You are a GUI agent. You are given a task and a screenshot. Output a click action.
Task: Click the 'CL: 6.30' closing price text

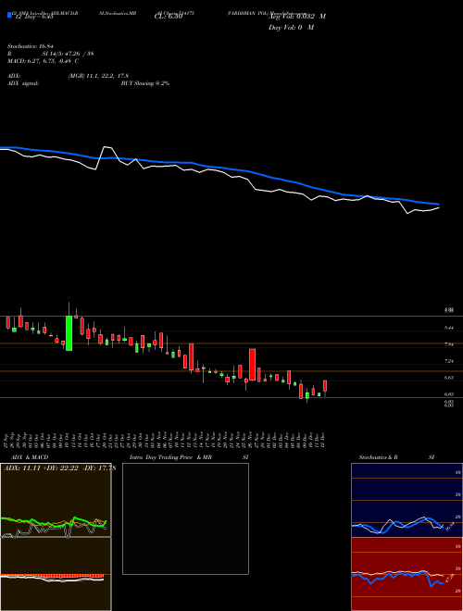pos(169,17)
